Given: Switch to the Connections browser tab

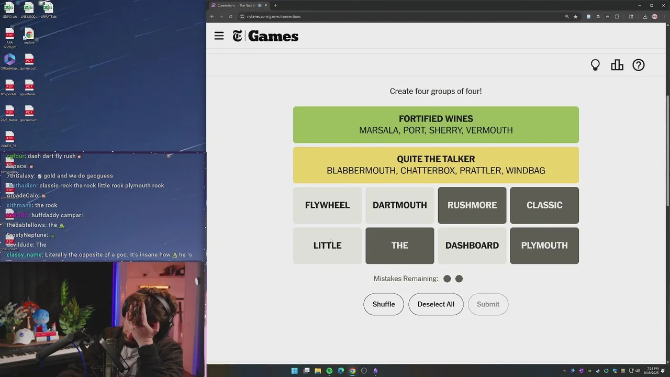Looking at the screenshot, I should (239, 5).
